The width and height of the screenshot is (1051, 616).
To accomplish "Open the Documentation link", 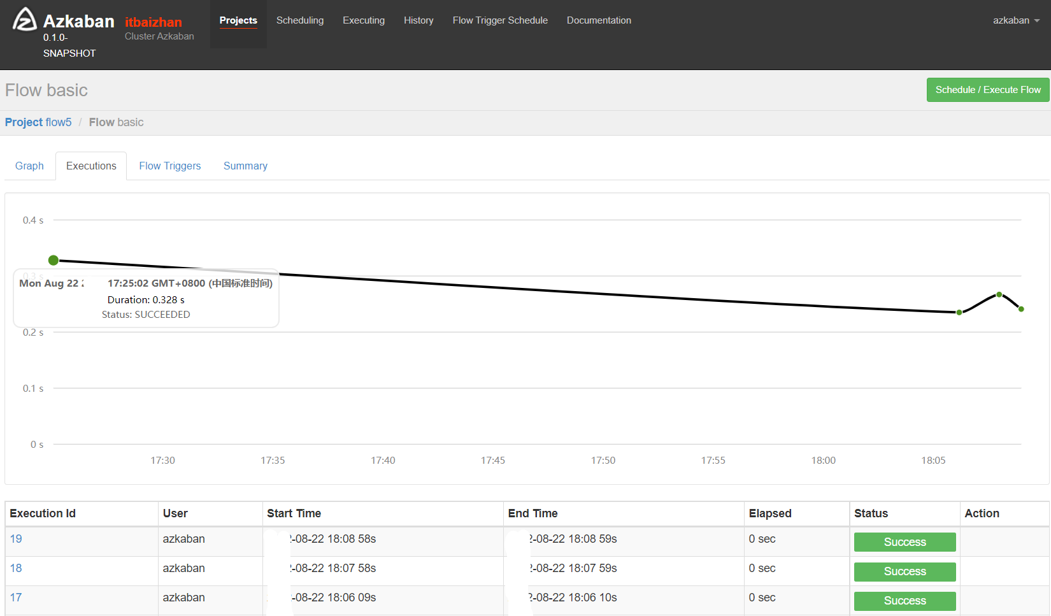I will 599,20.
